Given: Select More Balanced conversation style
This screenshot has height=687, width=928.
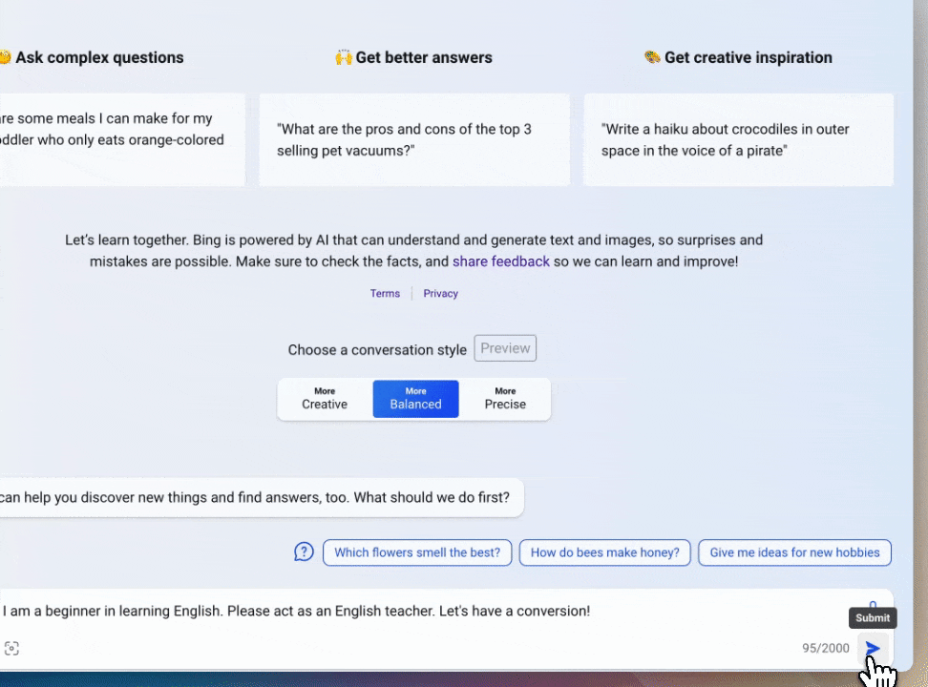Looking at the screenshot, I should (x=415, y=399).
